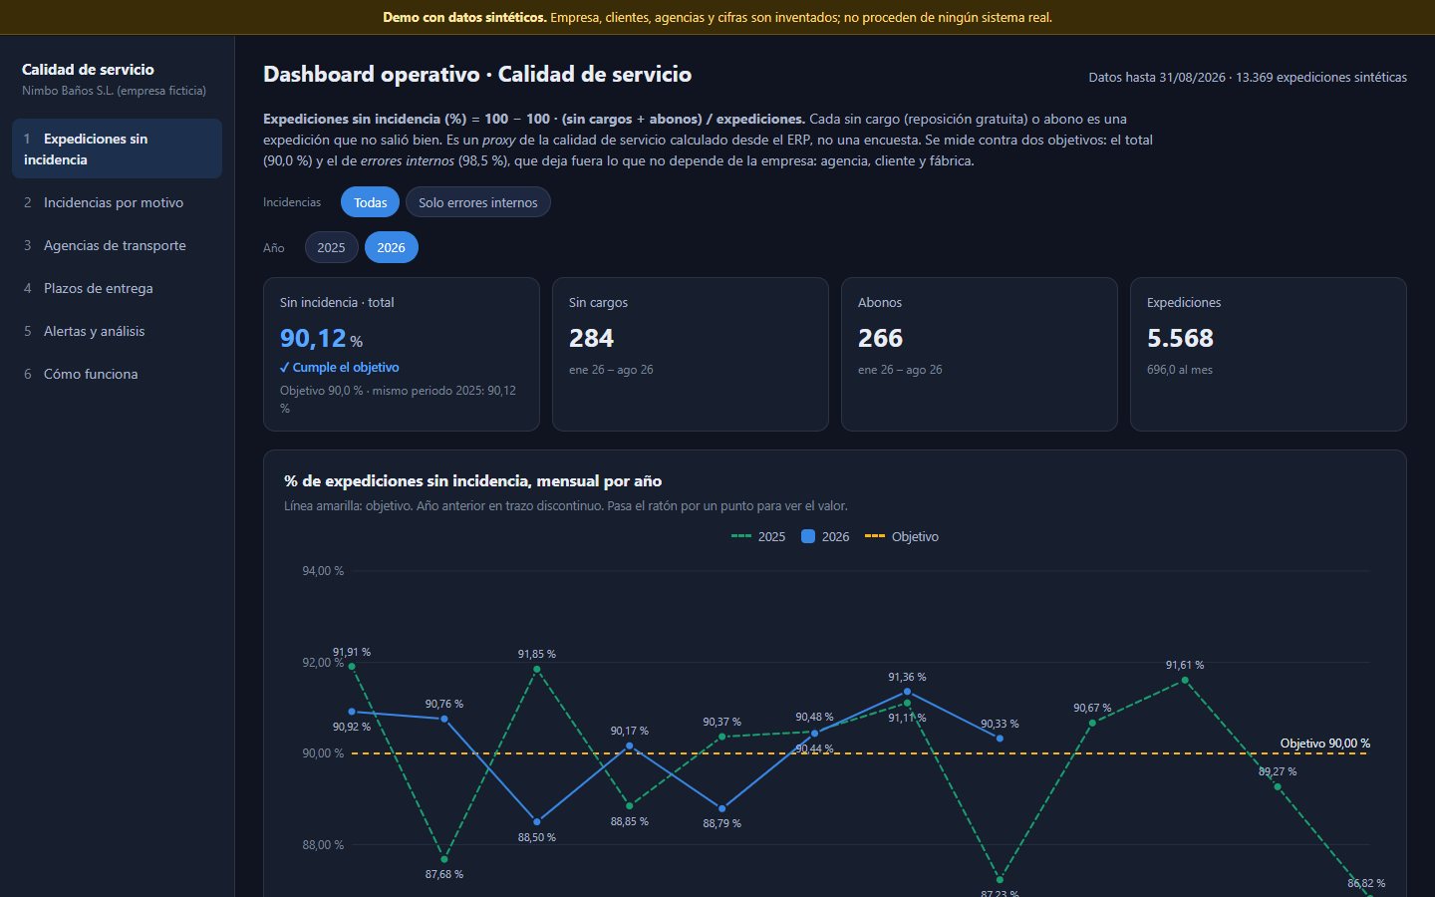Toggle the 2025 series in chart legend

[x=758, y=536]
